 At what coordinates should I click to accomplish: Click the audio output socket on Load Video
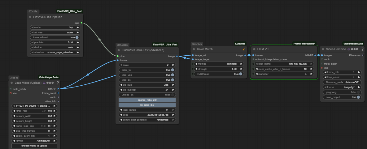[58, 97]
